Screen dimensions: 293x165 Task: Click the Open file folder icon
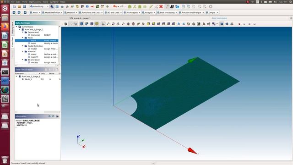click(19, 6)
